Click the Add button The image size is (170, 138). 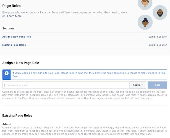(157, 85)
